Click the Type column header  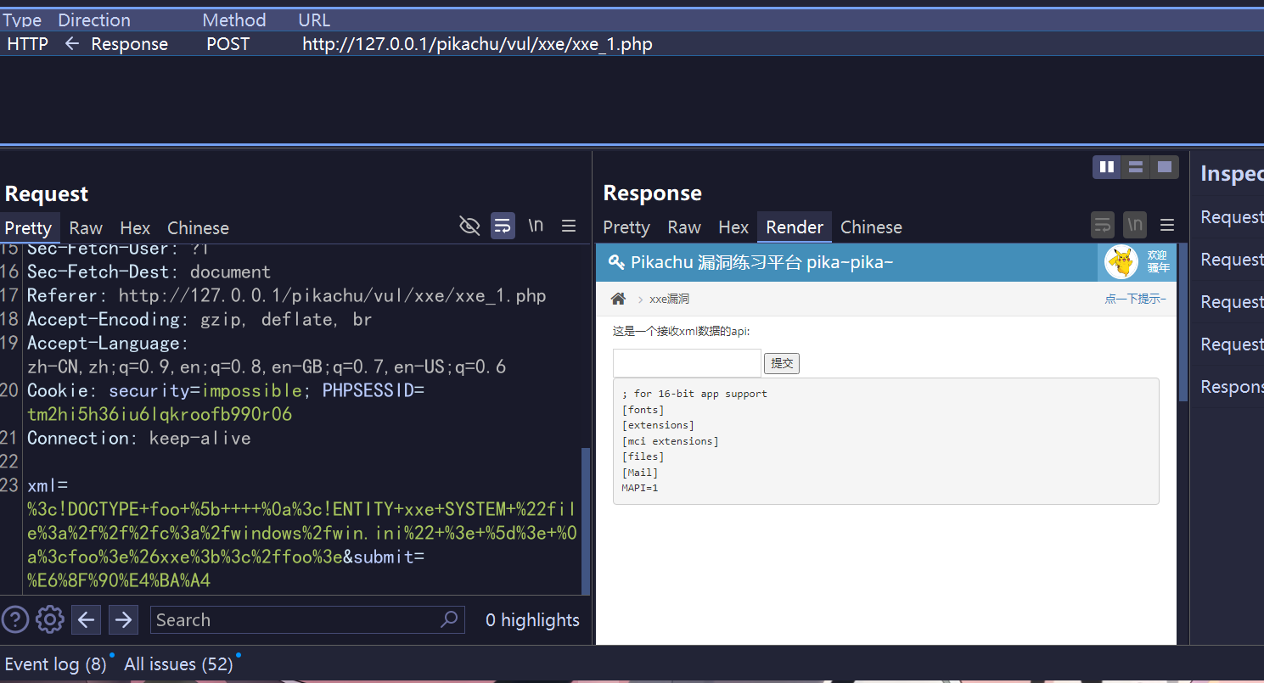tap(22, 20)
